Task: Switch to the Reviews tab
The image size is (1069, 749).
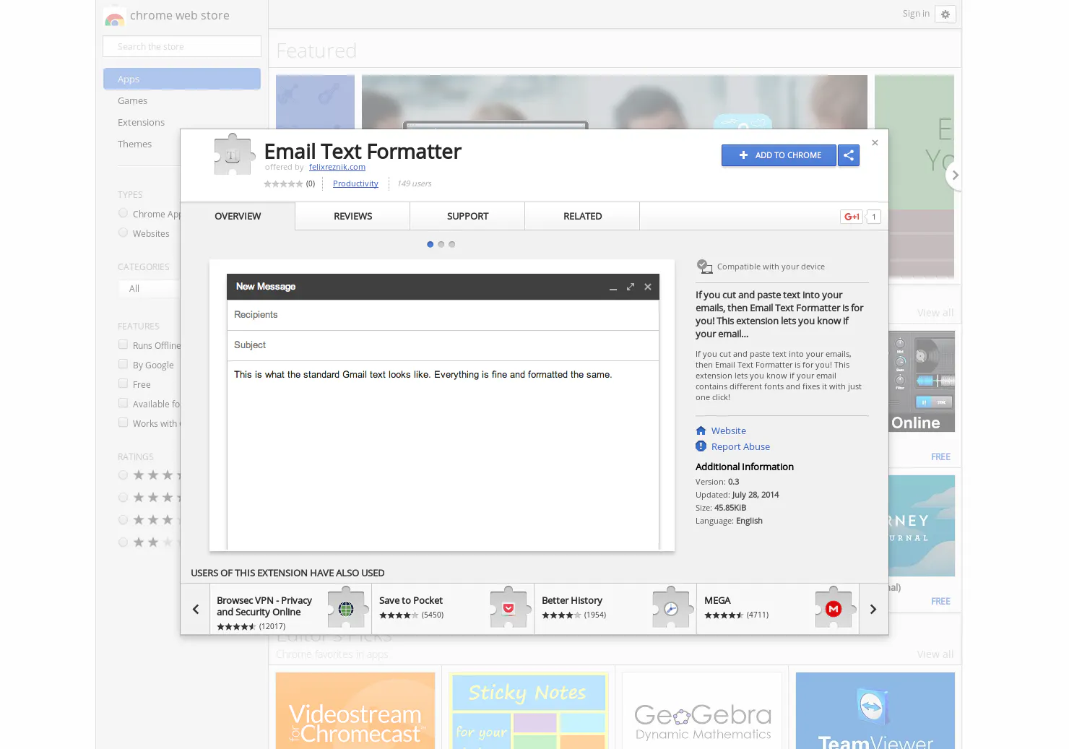Action: click(x=352, y=216)
